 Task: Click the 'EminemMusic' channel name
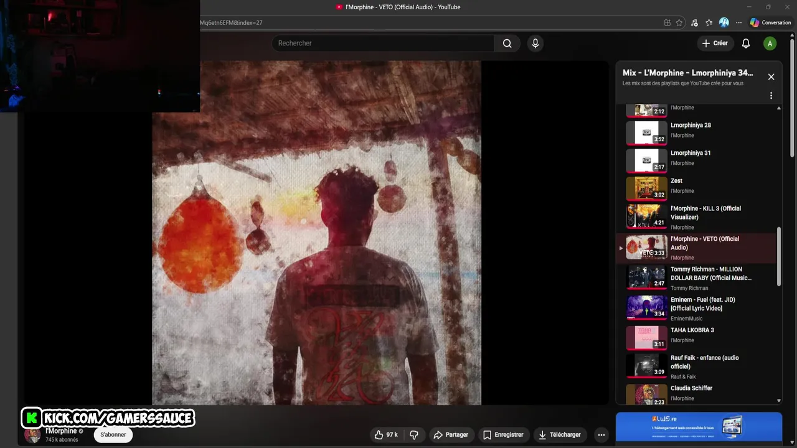pyautogui.click(x=686, y=319)
